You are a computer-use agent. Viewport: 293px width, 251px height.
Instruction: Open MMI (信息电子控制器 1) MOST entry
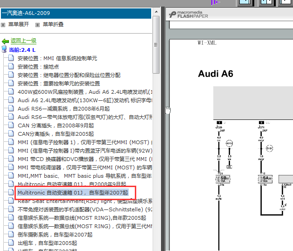(85, 142)
